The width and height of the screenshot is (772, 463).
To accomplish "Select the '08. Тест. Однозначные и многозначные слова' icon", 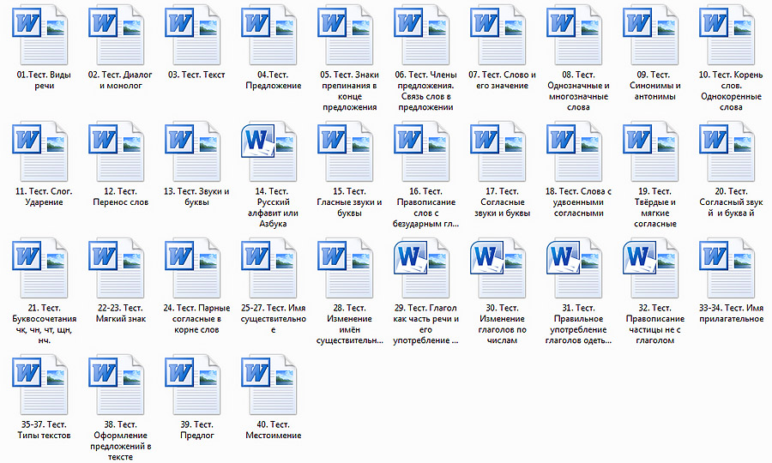I will [575, 35].
